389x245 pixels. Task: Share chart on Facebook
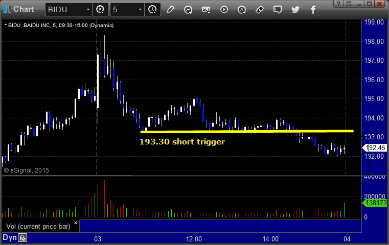pos(313,10)
